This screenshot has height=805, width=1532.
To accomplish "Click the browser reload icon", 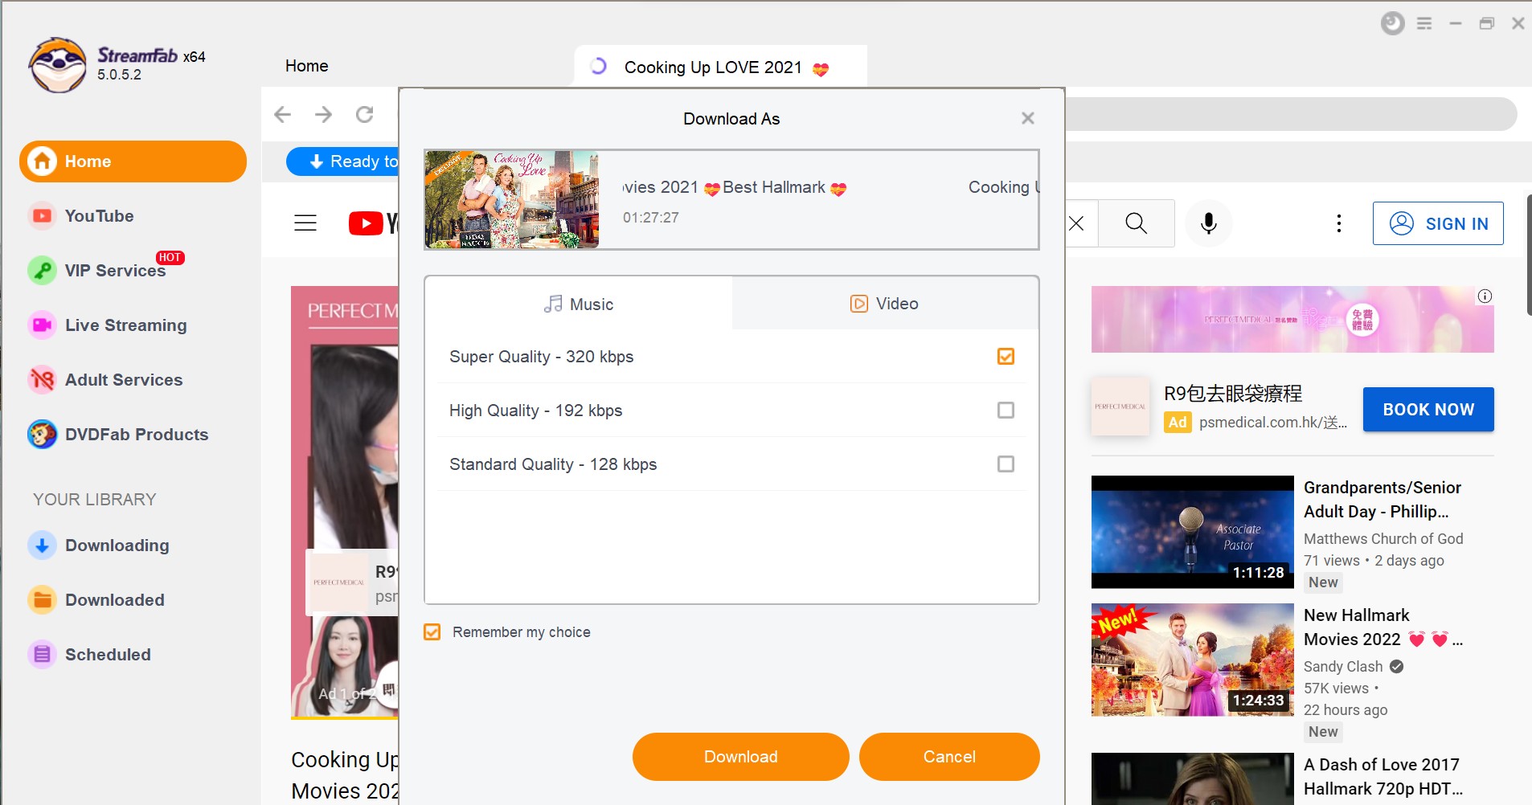I will pyautogui.click(x=364, y=115).
